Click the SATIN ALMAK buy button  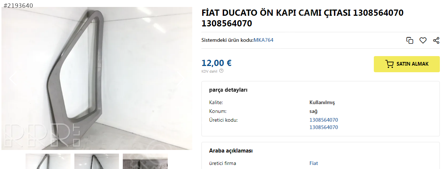click(x=406, y=64)
